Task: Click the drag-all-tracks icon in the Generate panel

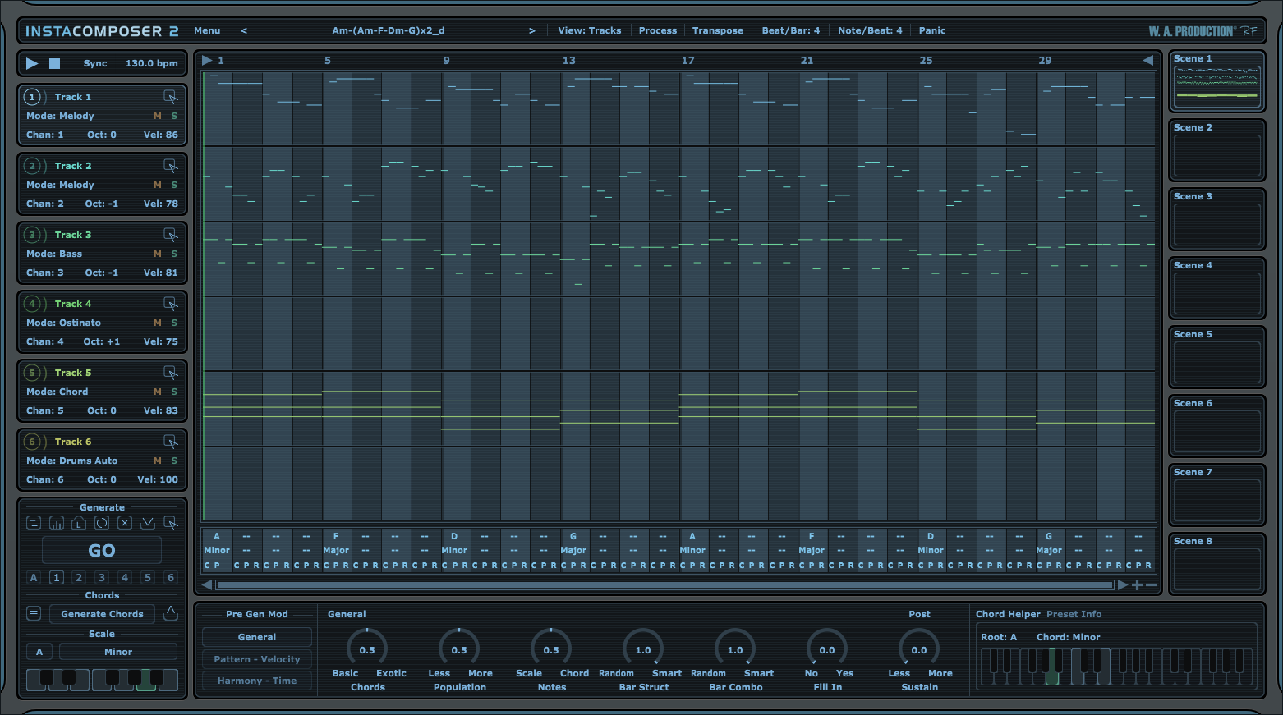Action: 171,523
